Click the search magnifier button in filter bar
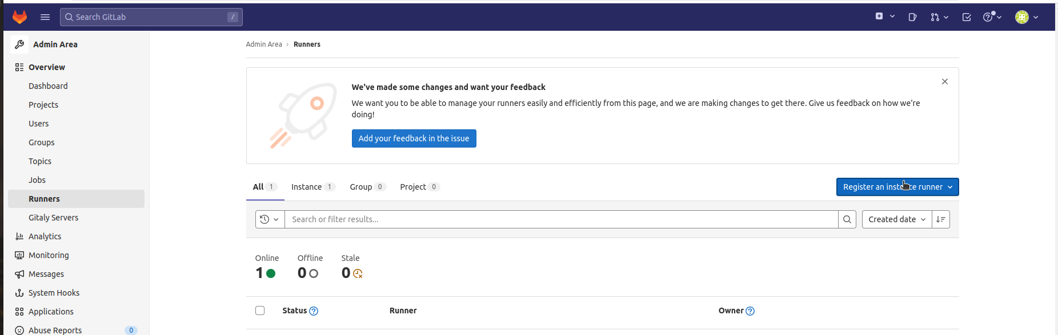 pos(847,219)
